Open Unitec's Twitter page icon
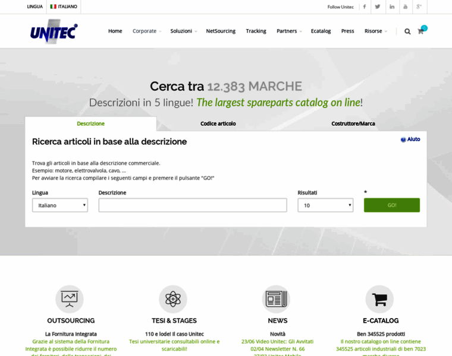The width and height of the screenshot is (452, 356). click(x=377, y=7)
